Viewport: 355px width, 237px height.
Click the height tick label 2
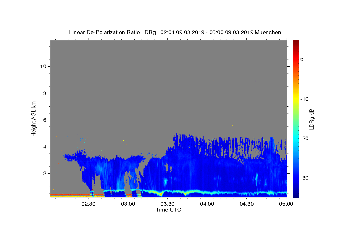coord(45,173)
